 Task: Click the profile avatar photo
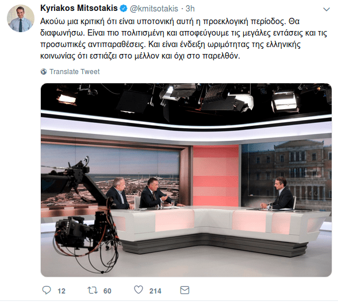tap(21, 18)
